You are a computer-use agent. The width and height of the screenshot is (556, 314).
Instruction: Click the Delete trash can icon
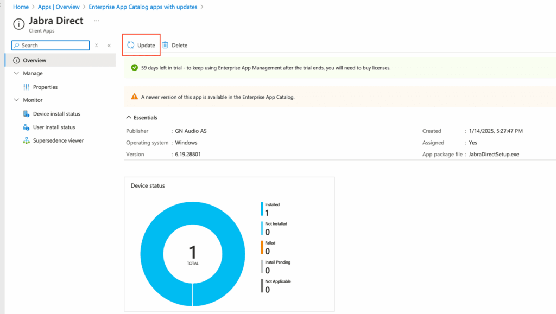pyautogui.click(x=165, y=46)
